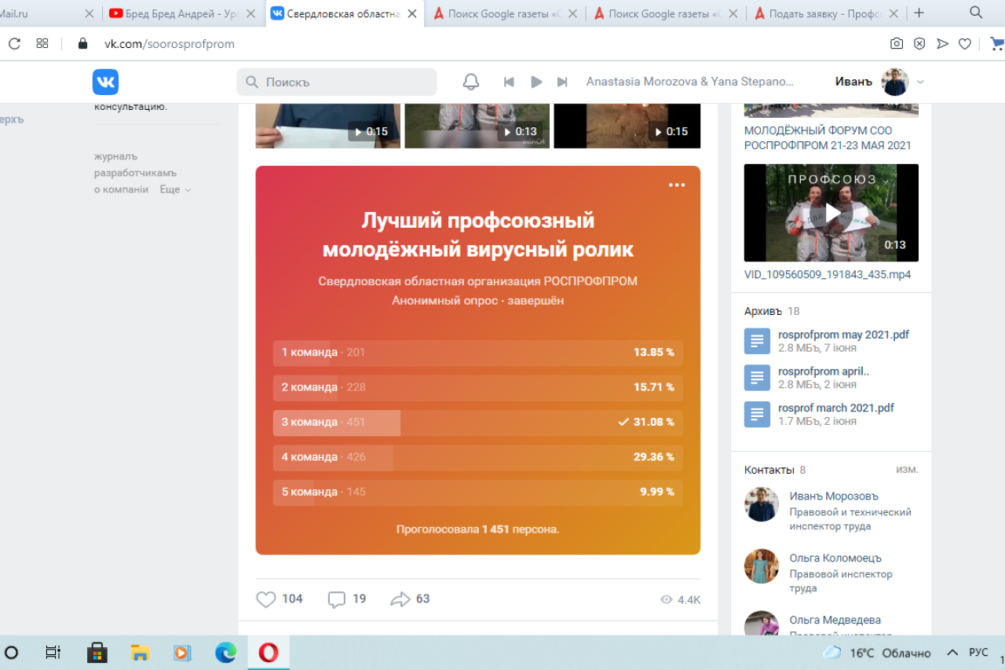The height and width of the screenshot is (670, 1005).
Task: Open Свердловская областная организация РОСПРОФПРОМ poll author
Action: point(477,281)
